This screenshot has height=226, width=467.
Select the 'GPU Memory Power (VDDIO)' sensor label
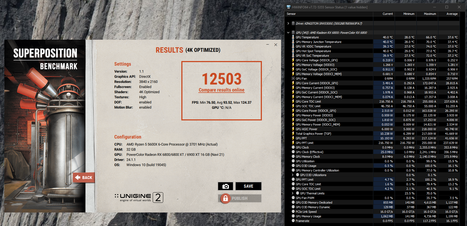(314, 115)
